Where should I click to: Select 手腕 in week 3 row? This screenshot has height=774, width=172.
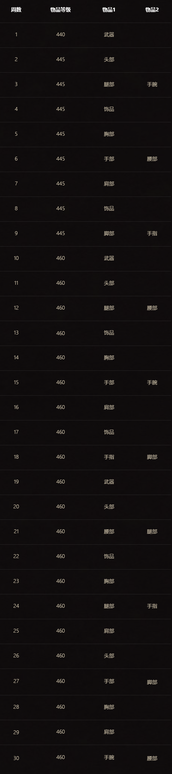click(152, 84)
